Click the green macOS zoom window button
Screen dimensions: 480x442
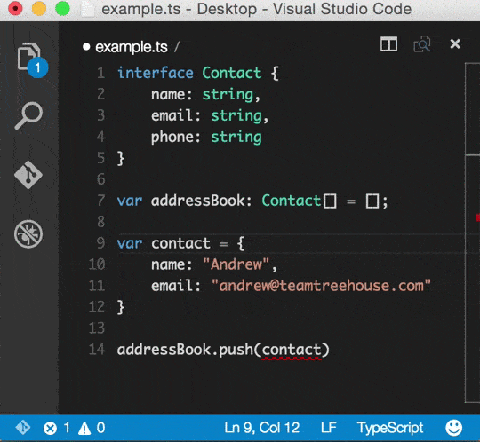click(62, 9)
